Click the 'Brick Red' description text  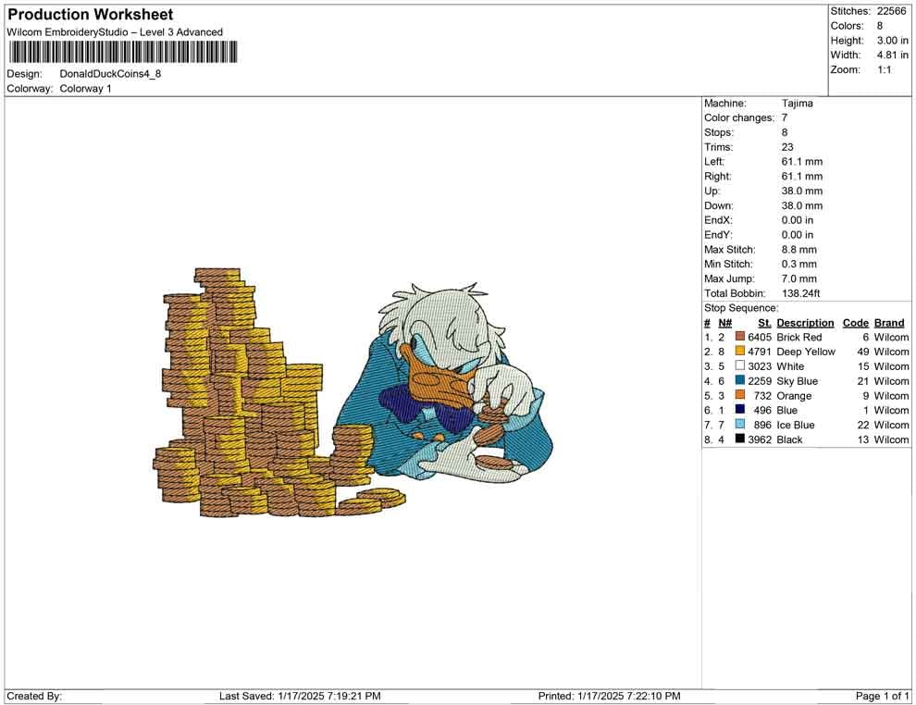[x=798, y=337]
